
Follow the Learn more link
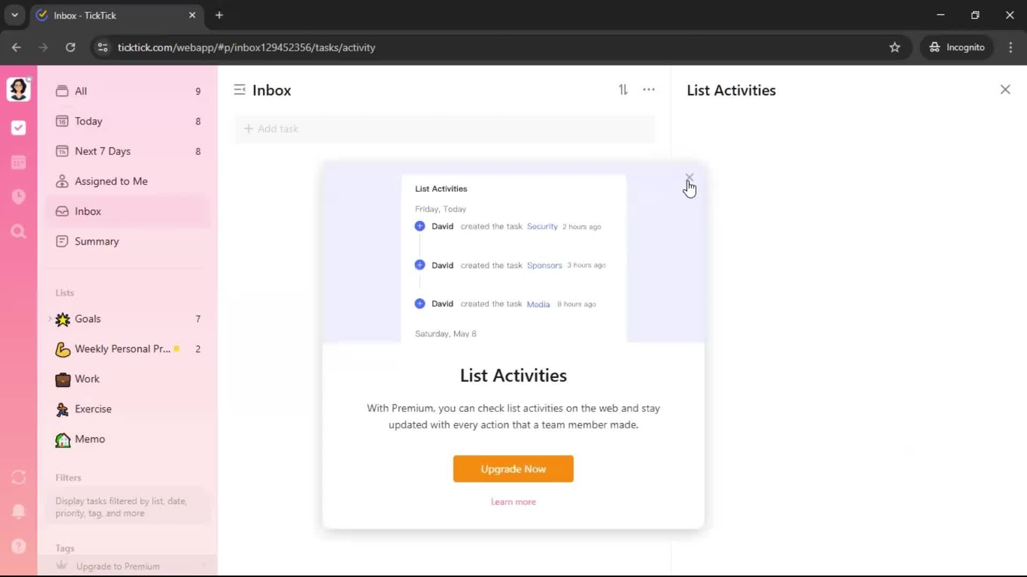pyautogui.click(x=513, y=502)
